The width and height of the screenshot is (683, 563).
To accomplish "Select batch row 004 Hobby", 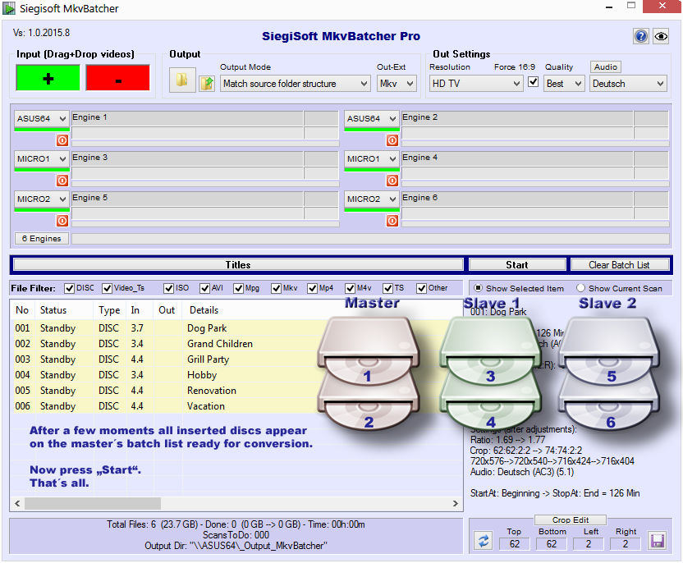I will pos(236,375).
